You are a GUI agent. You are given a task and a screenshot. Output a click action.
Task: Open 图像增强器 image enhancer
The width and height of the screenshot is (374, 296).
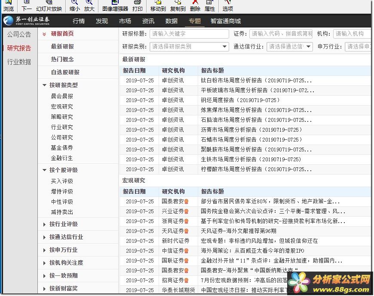pyautogui.click(x=115, y=3)
